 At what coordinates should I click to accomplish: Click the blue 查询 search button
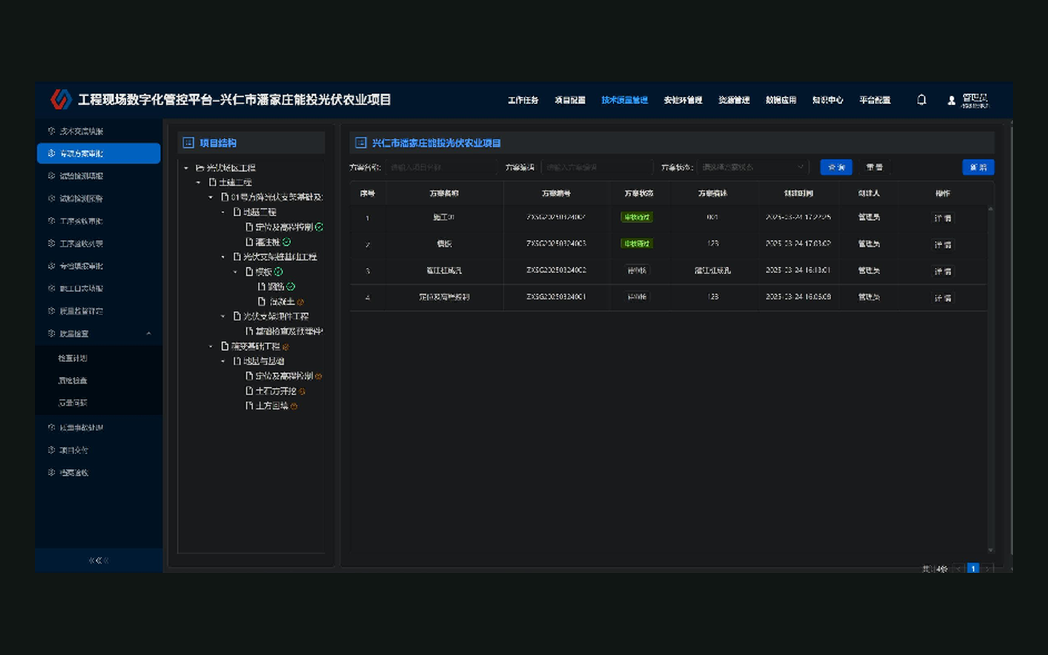(x=836, y=167)
